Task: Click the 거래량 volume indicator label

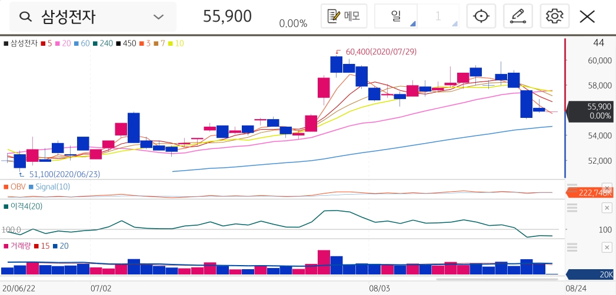Action: click(x=17, y=246)
